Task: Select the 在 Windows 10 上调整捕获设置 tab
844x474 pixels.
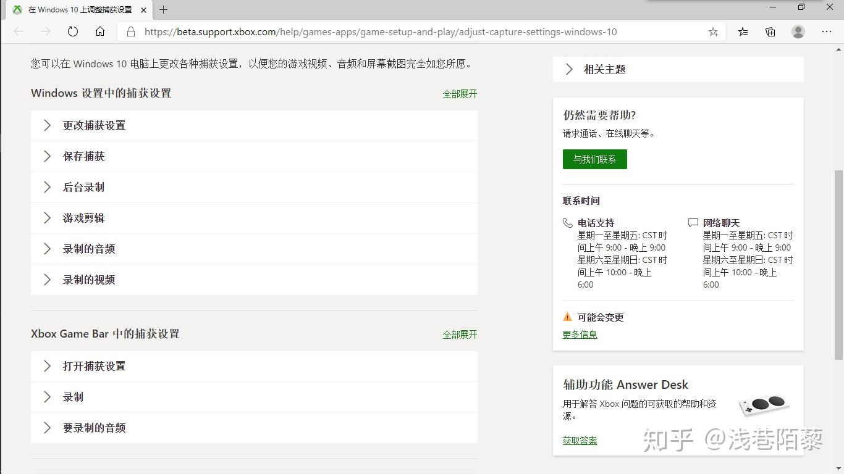Action: click(80, 10)
